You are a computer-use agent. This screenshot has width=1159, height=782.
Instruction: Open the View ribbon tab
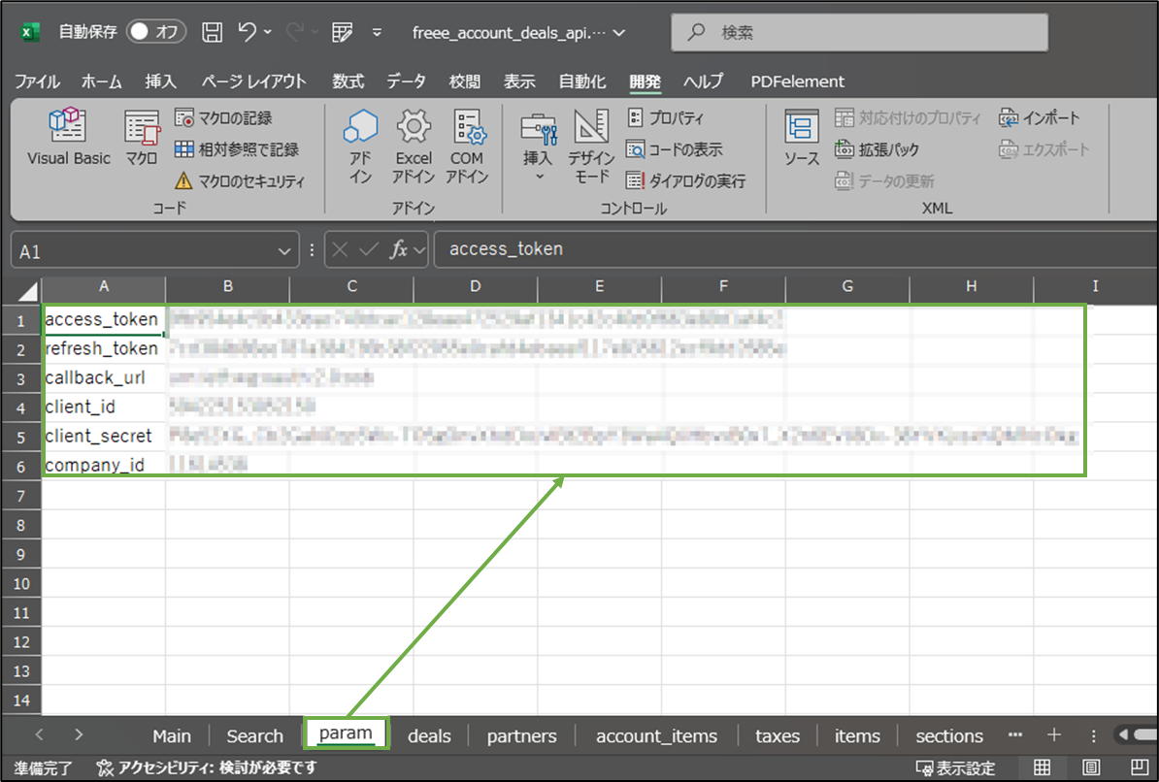click(519, 81)
